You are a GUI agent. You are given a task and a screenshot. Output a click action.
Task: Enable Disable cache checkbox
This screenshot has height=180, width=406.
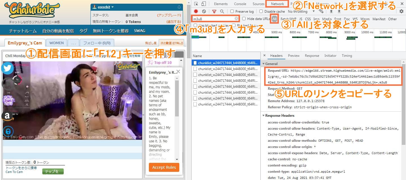point(261,11)
